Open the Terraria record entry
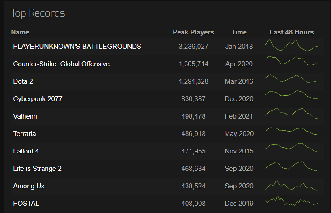 [x=25, y=134]
